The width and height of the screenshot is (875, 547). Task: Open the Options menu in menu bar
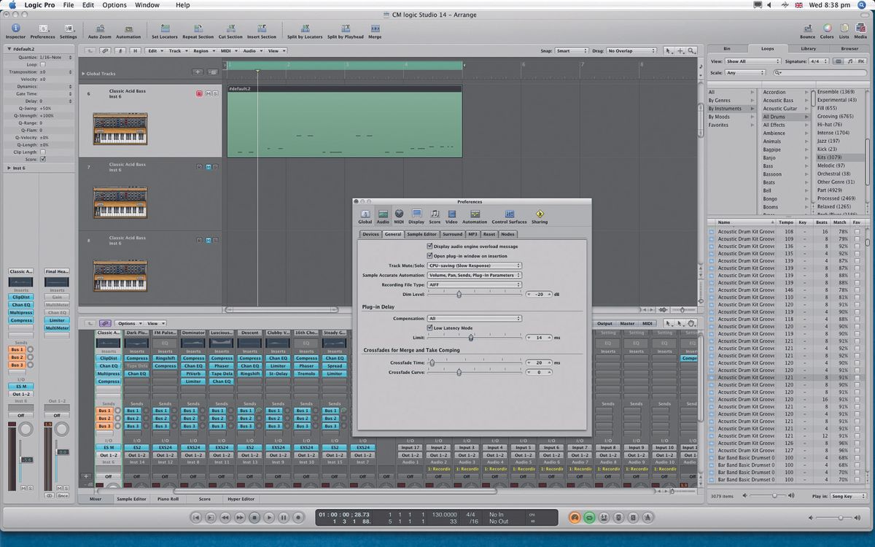[114, 5]
